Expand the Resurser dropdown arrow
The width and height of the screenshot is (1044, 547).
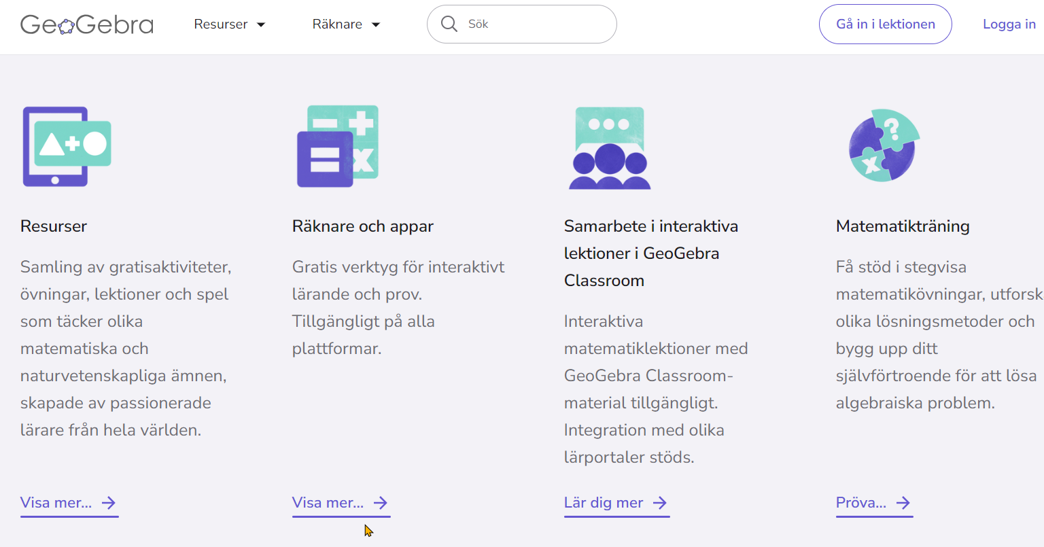(x=261, y=24)
